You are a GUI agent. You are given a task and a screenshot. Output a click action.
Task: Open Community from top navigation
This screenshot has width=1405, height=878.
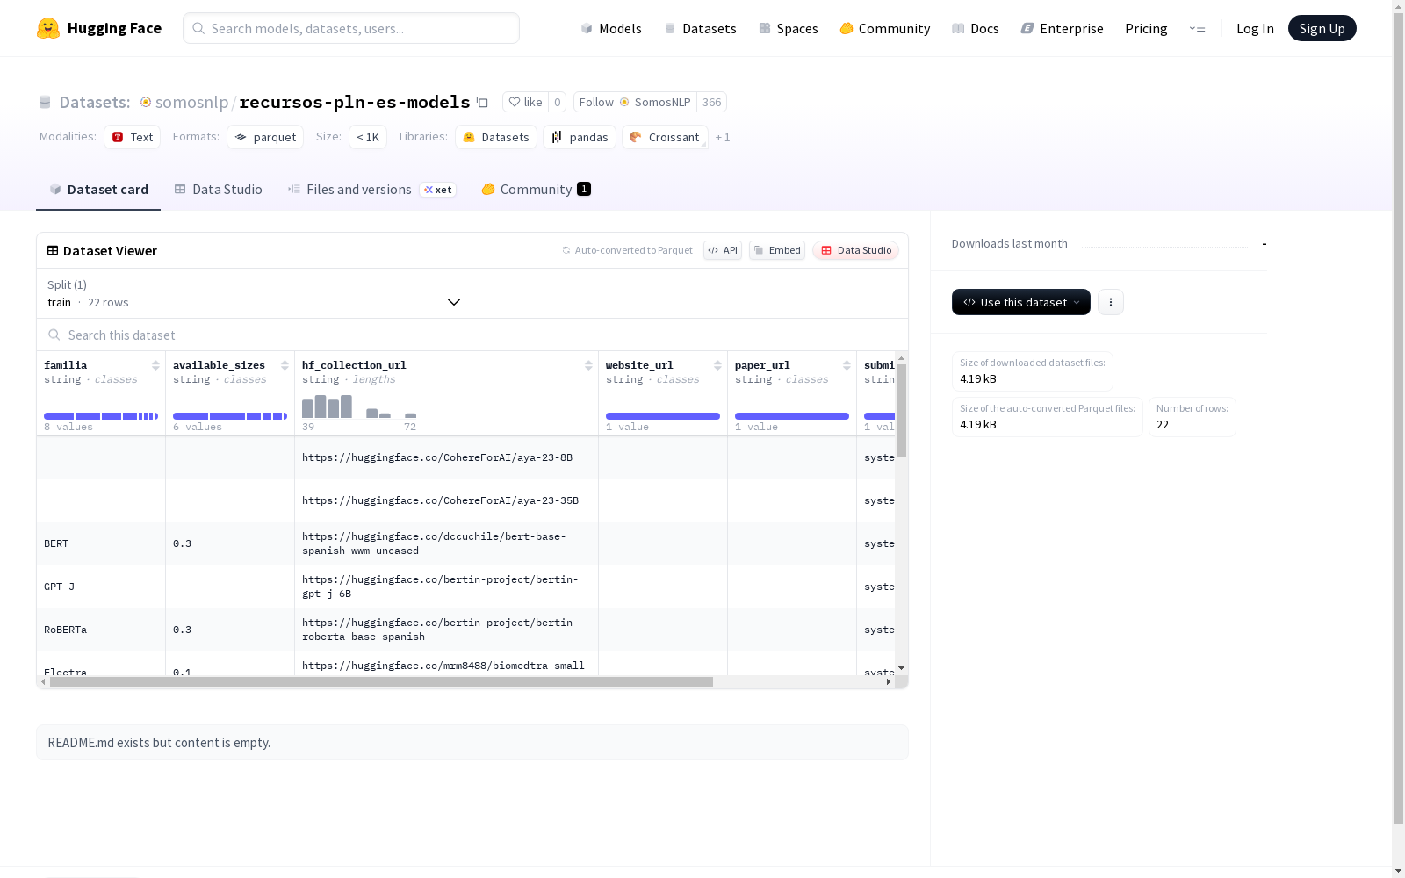[x=884, y=28]
